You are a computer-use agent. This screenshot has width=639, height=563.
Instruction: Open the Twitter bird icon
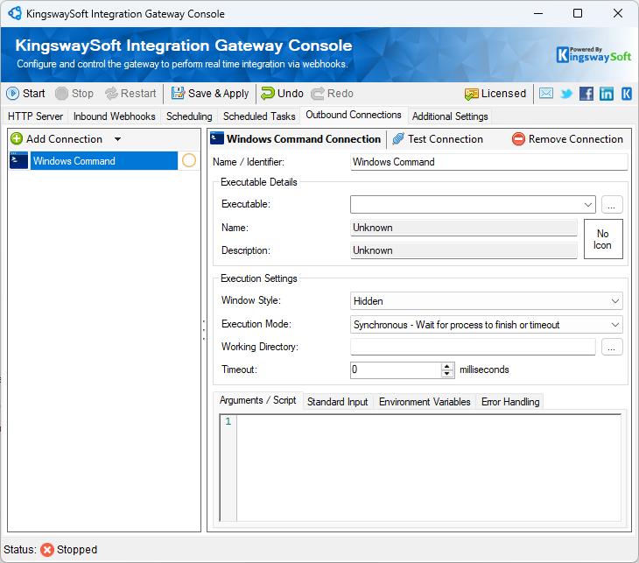click(x=566, y=94)
